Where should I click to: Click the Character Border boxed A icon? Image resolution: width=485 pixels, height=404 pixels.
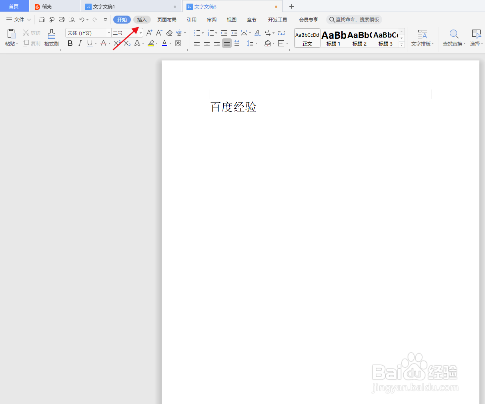tap(178, 43)
